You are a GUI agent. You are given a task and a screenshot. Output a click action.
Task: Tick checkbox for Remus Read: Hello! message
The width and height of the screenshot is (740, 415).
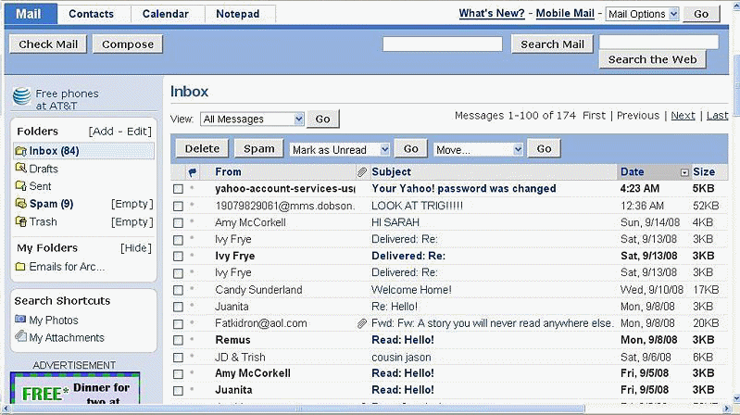pyautogui.click(x=178, y=340)
